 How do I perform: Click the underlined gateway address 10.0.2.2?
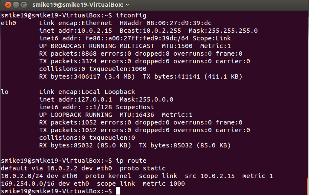[58, 169]
